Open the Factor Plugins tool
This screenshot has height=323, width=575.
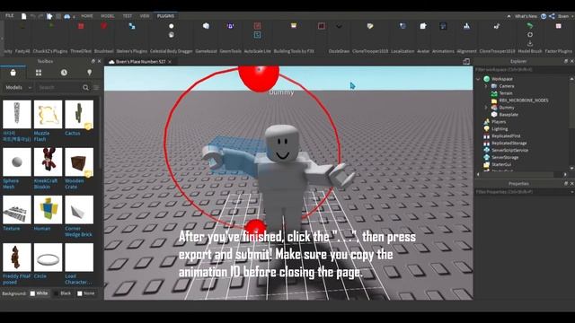point(558,26)
